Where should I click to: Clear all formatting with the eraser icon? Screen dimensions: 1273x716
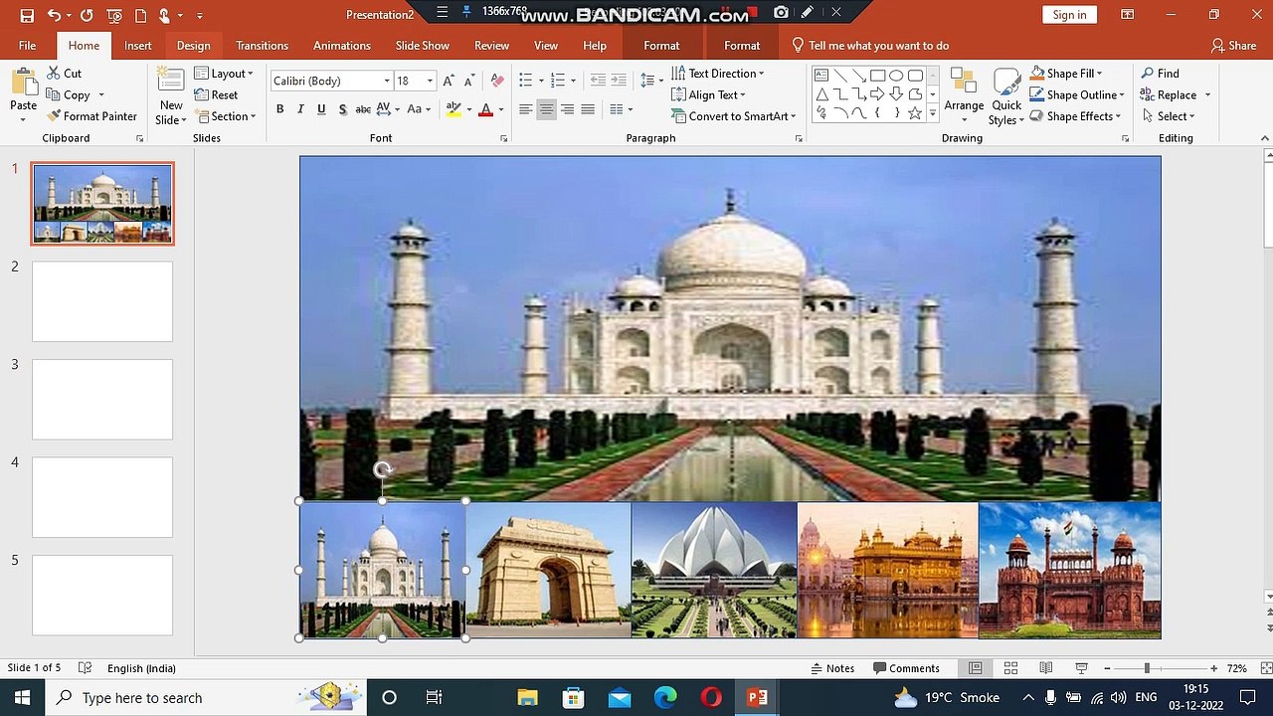click(497, 81)
